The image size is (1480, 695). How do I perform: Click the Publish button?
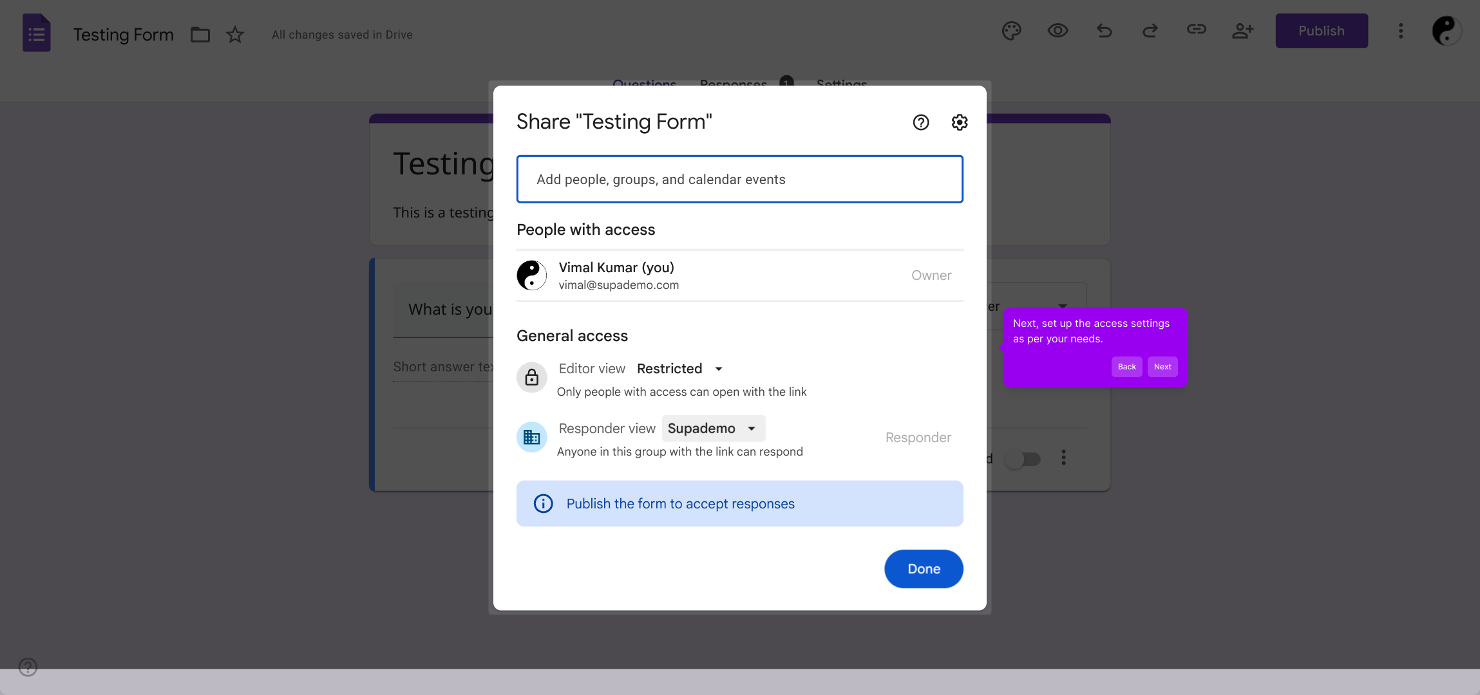coord(1322,31)
